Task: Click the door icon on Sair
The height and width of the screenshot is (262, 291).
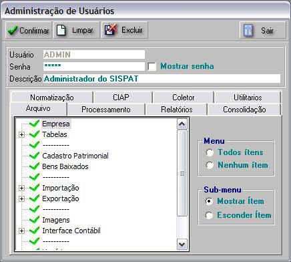Action: (248, 30)
